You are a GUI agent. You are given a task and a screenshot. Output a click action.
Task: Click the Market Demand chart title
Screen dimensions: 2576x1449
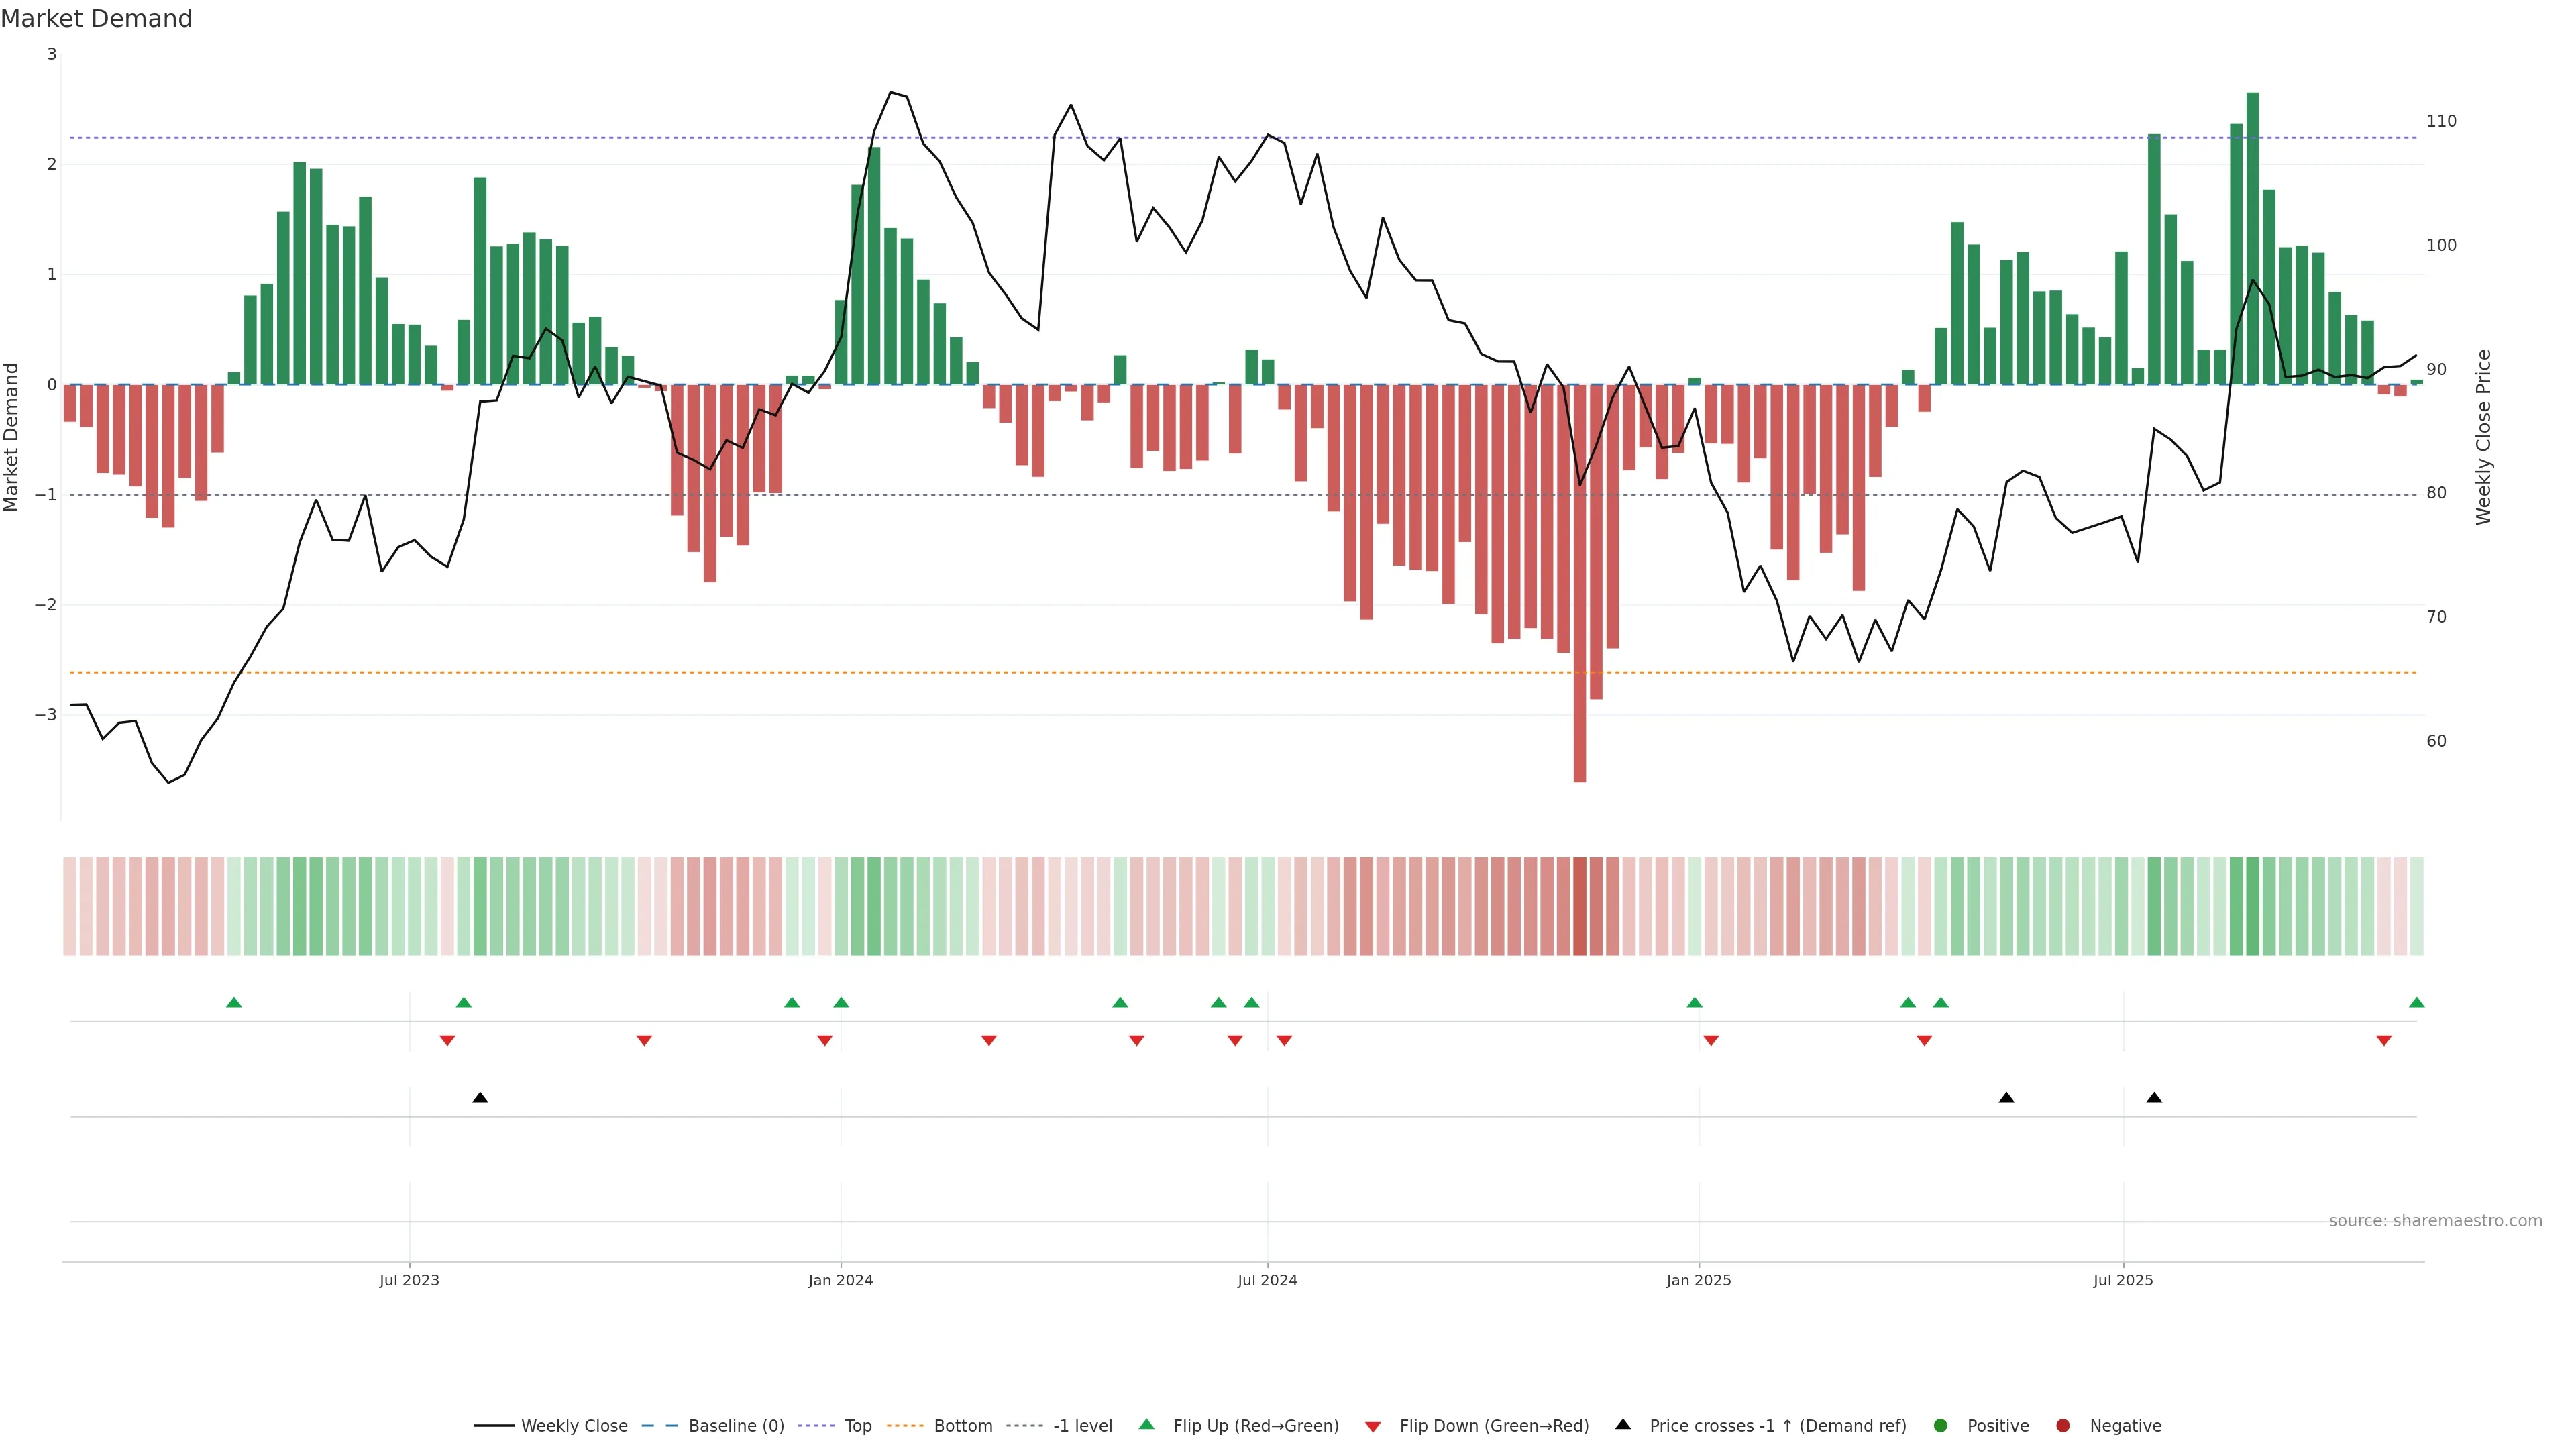(96, 19)
